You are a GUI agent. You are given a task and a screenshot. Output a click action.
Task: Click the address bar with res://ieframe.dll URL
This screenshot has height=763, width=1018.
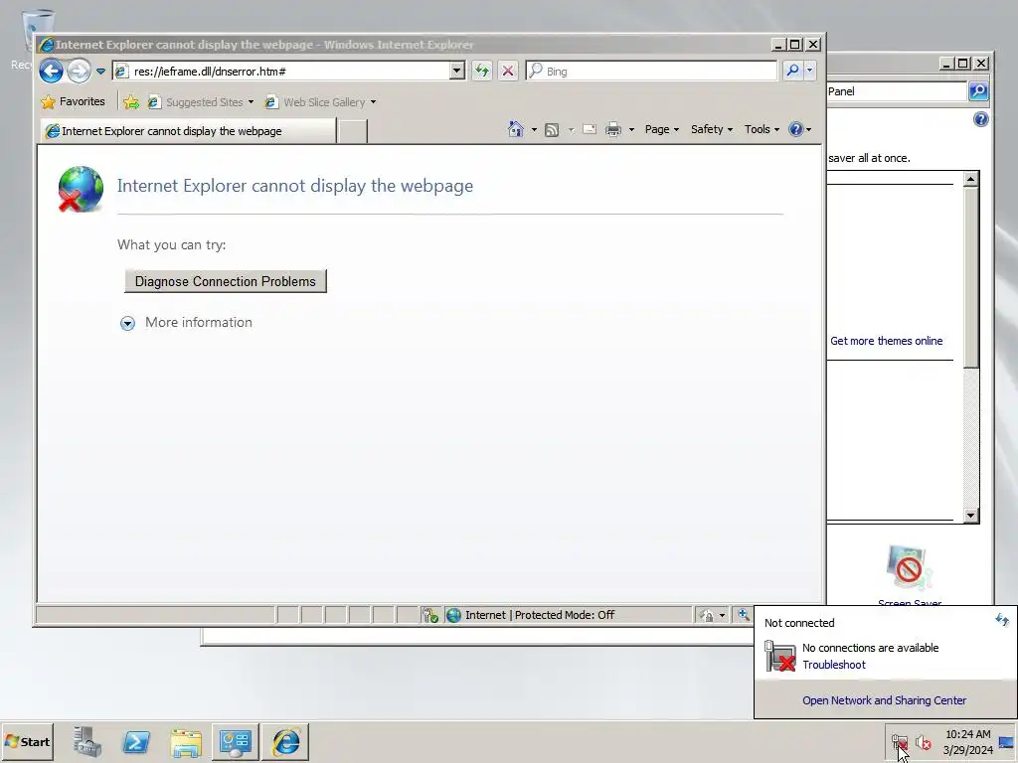[x=281, y=71]
